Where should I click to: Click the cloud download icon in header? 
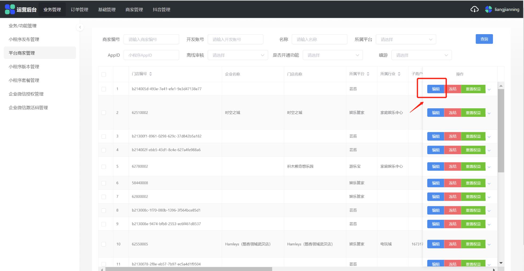(475, 10)
